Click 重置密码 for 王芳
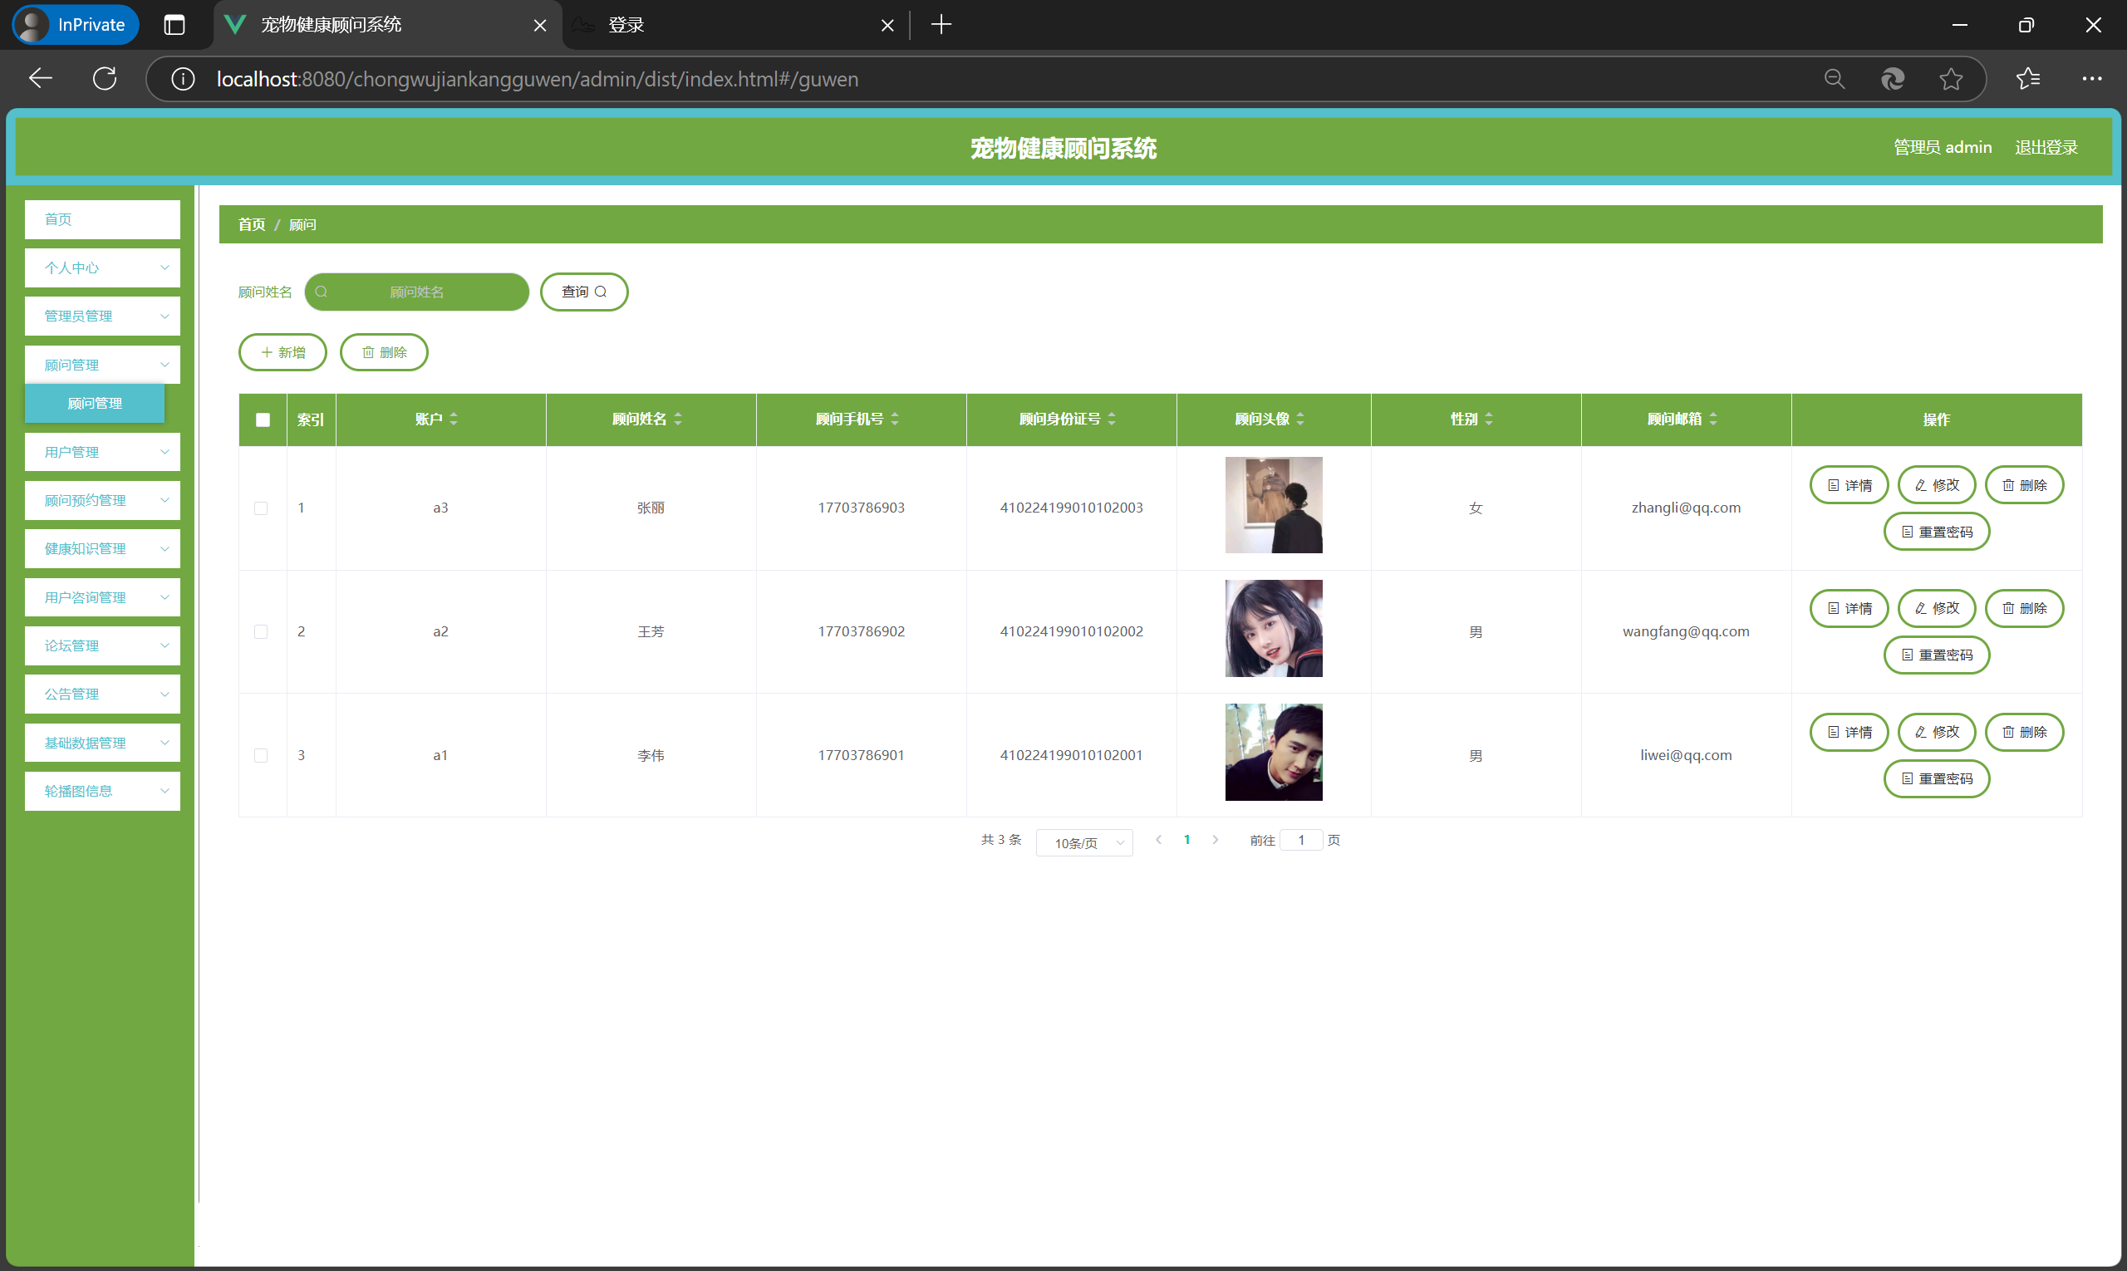Image resolution: width=2127 pixels, height=1271 pixels. [x=1936, y=655]
